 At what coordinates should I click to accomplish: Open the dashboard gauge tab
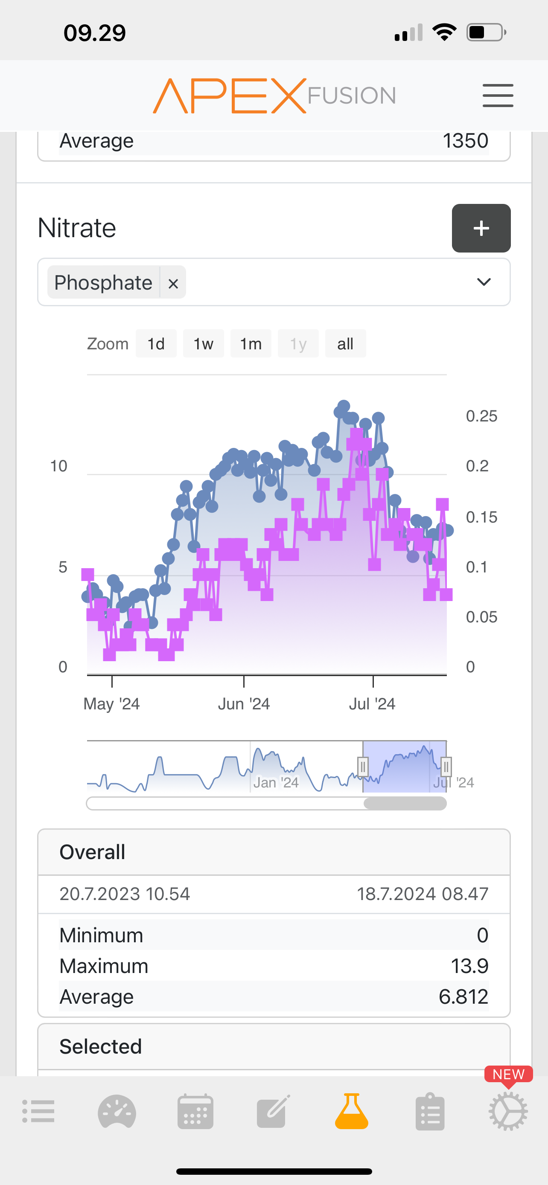(117, 1111)
